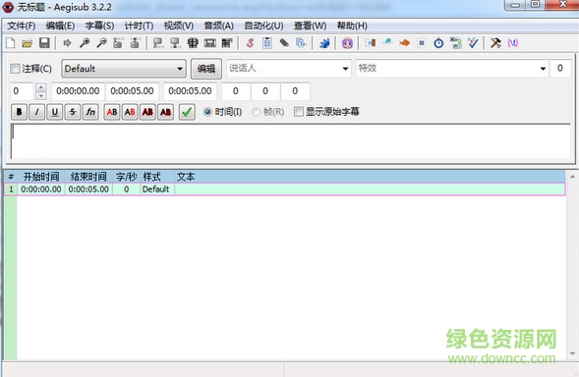Open Translation Assistant orange fish icon
Screen dimensions: 579x377
coord(404,43)
